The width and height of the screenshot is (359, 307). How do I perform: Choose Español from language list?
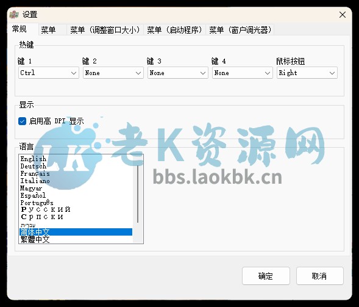point(33,195)
